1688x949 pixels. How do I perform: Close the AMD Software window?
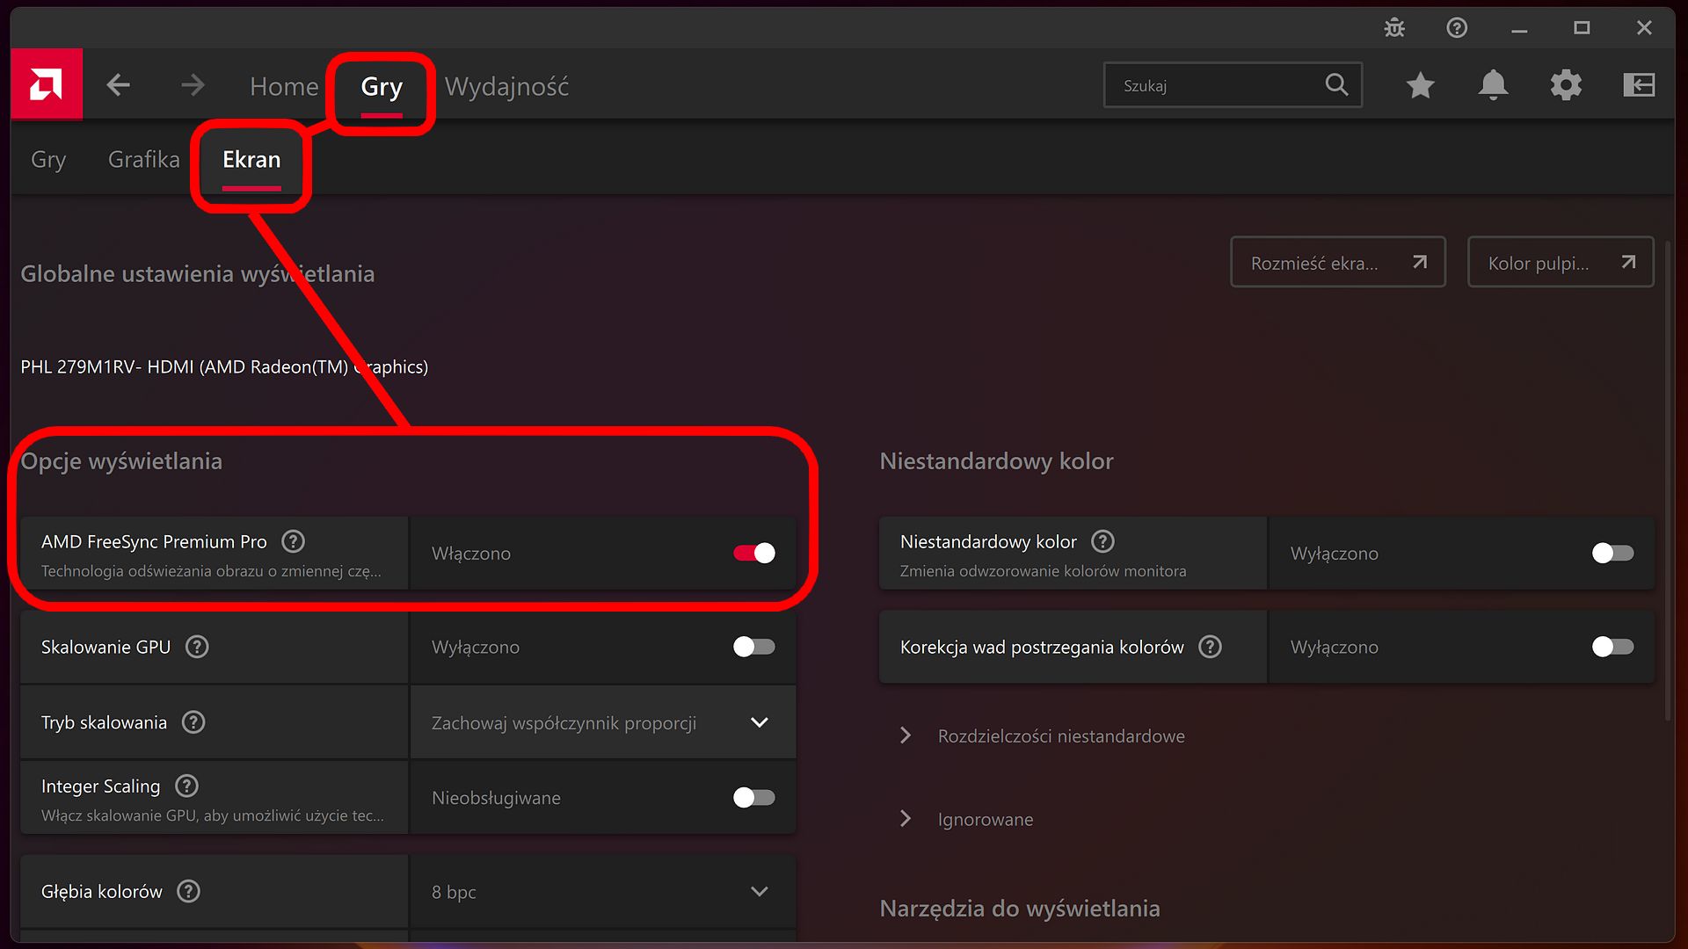pos(1644,28)
